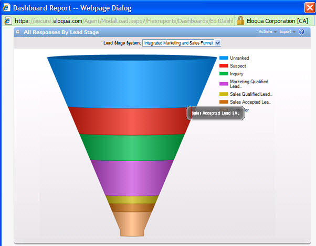This screenshot has height=246, width=316.
Task: Collapse the All Responses By Lead Stage panel
Action: click(x=18, y=32)
